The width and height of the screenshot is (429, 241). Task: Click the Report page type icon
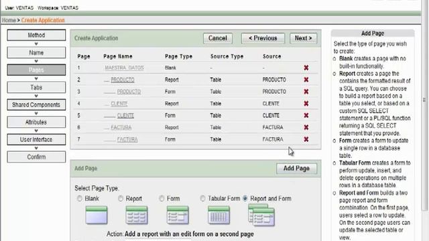[137, 215]
